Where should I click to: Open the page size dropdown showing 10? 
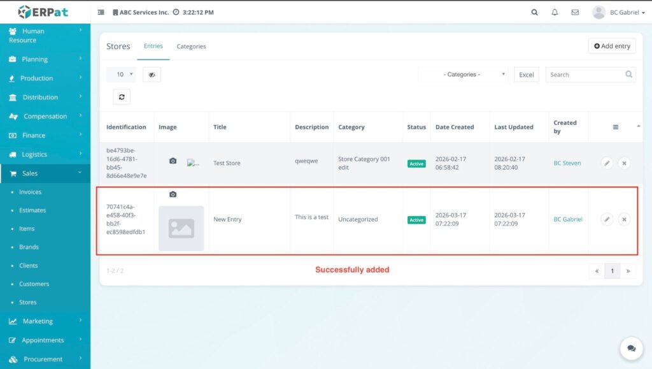(x=121, y=75)
